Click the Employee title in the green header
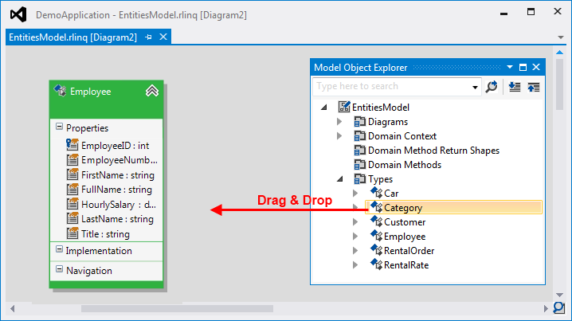The width and height of the screenshot is (572, 321). tap(91, 92)
